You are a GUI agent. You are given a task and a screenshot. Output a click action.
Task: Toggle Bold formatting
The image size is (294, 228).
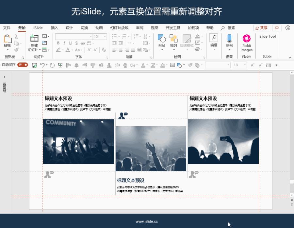click(x=58, y=43)
